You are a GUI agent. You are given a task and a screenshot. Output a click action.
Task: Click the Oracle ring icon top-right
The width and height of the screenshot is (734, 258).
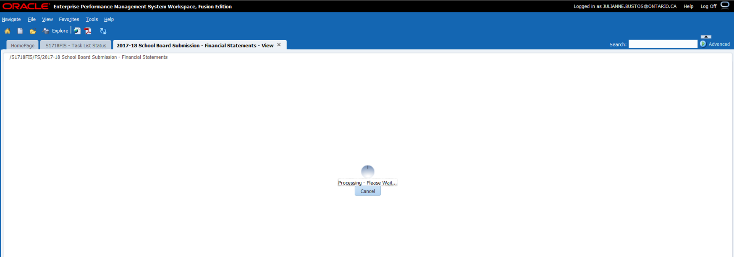(x=725, y=5)
